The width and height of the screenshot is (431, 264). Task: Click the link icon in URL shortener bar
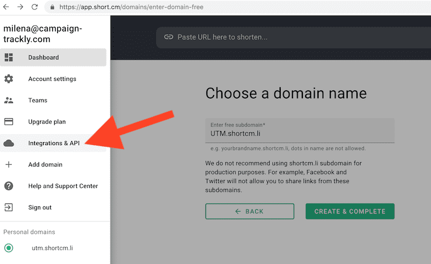[x=168, y=37]
